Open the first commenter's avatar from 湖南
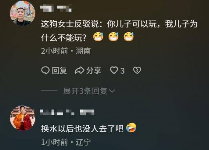Image resolution: width=209 pixels, height=150 pixels. (x=23, y=13)
